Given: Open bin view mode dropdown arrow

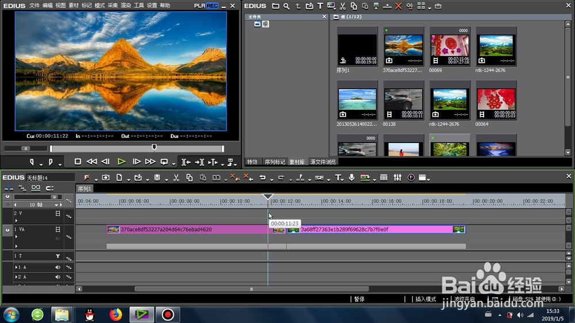Looking at the screenshot, I should [x=430, y=8].
